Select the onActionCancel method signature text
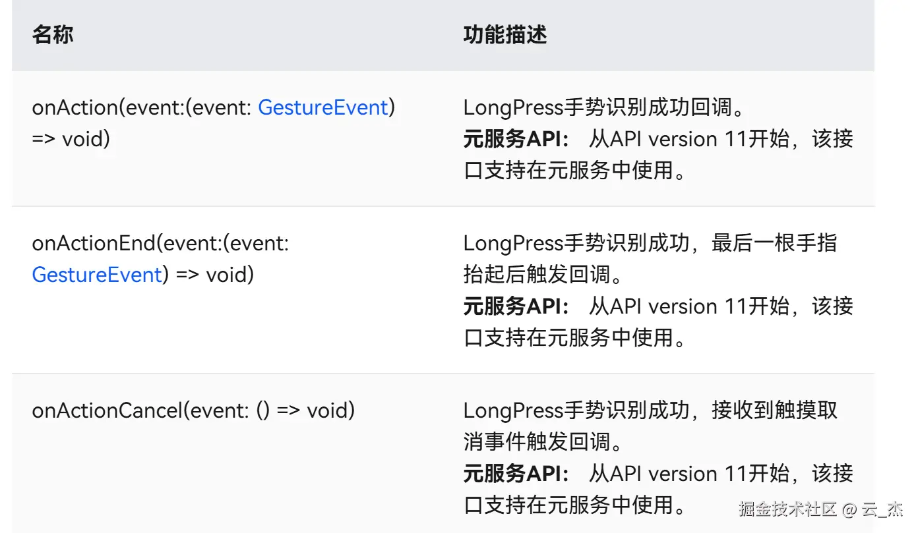 tap(193, 410)
